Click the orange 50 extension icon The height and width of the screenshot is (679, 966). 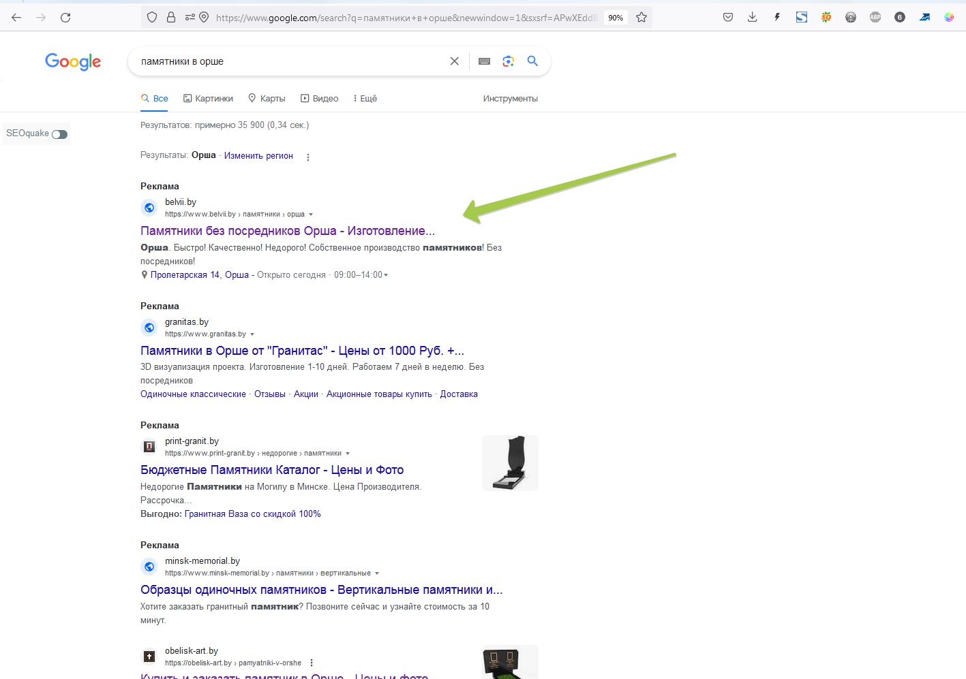pyautogui.click(x=826, y=18)
